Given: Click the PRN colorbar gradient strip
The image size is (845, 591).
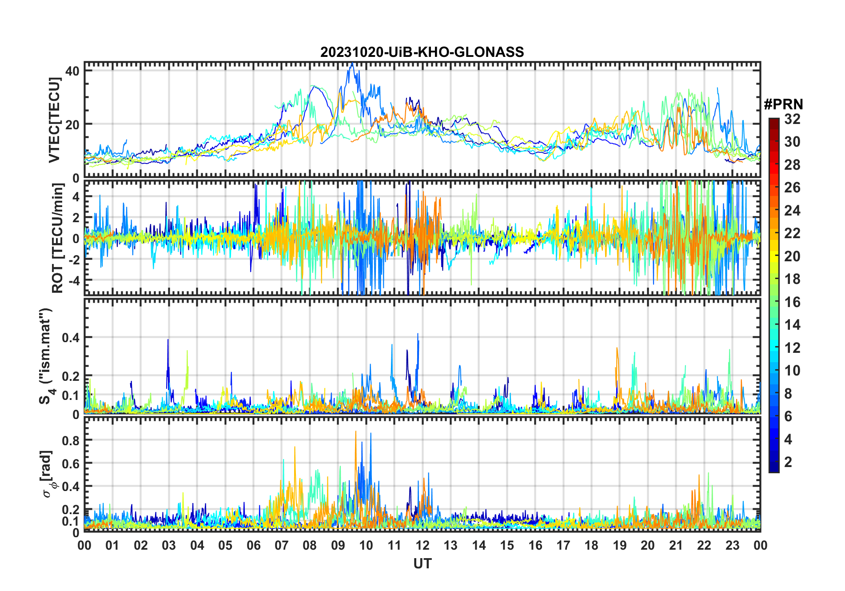Looking at the screenshot, I should tap(773, 295).
